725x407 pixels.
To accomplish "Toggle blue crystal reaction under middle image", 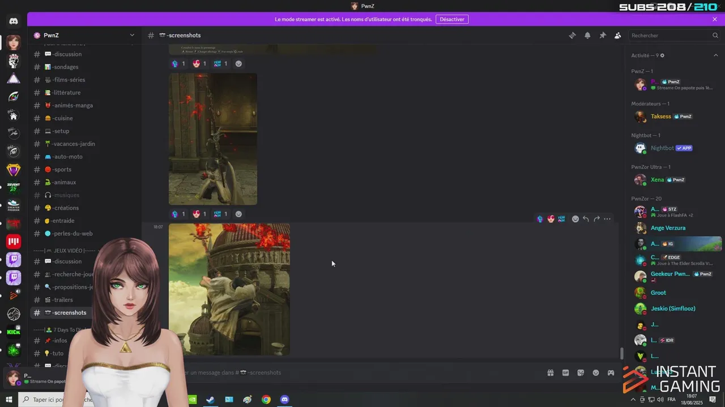I will 178,214.
